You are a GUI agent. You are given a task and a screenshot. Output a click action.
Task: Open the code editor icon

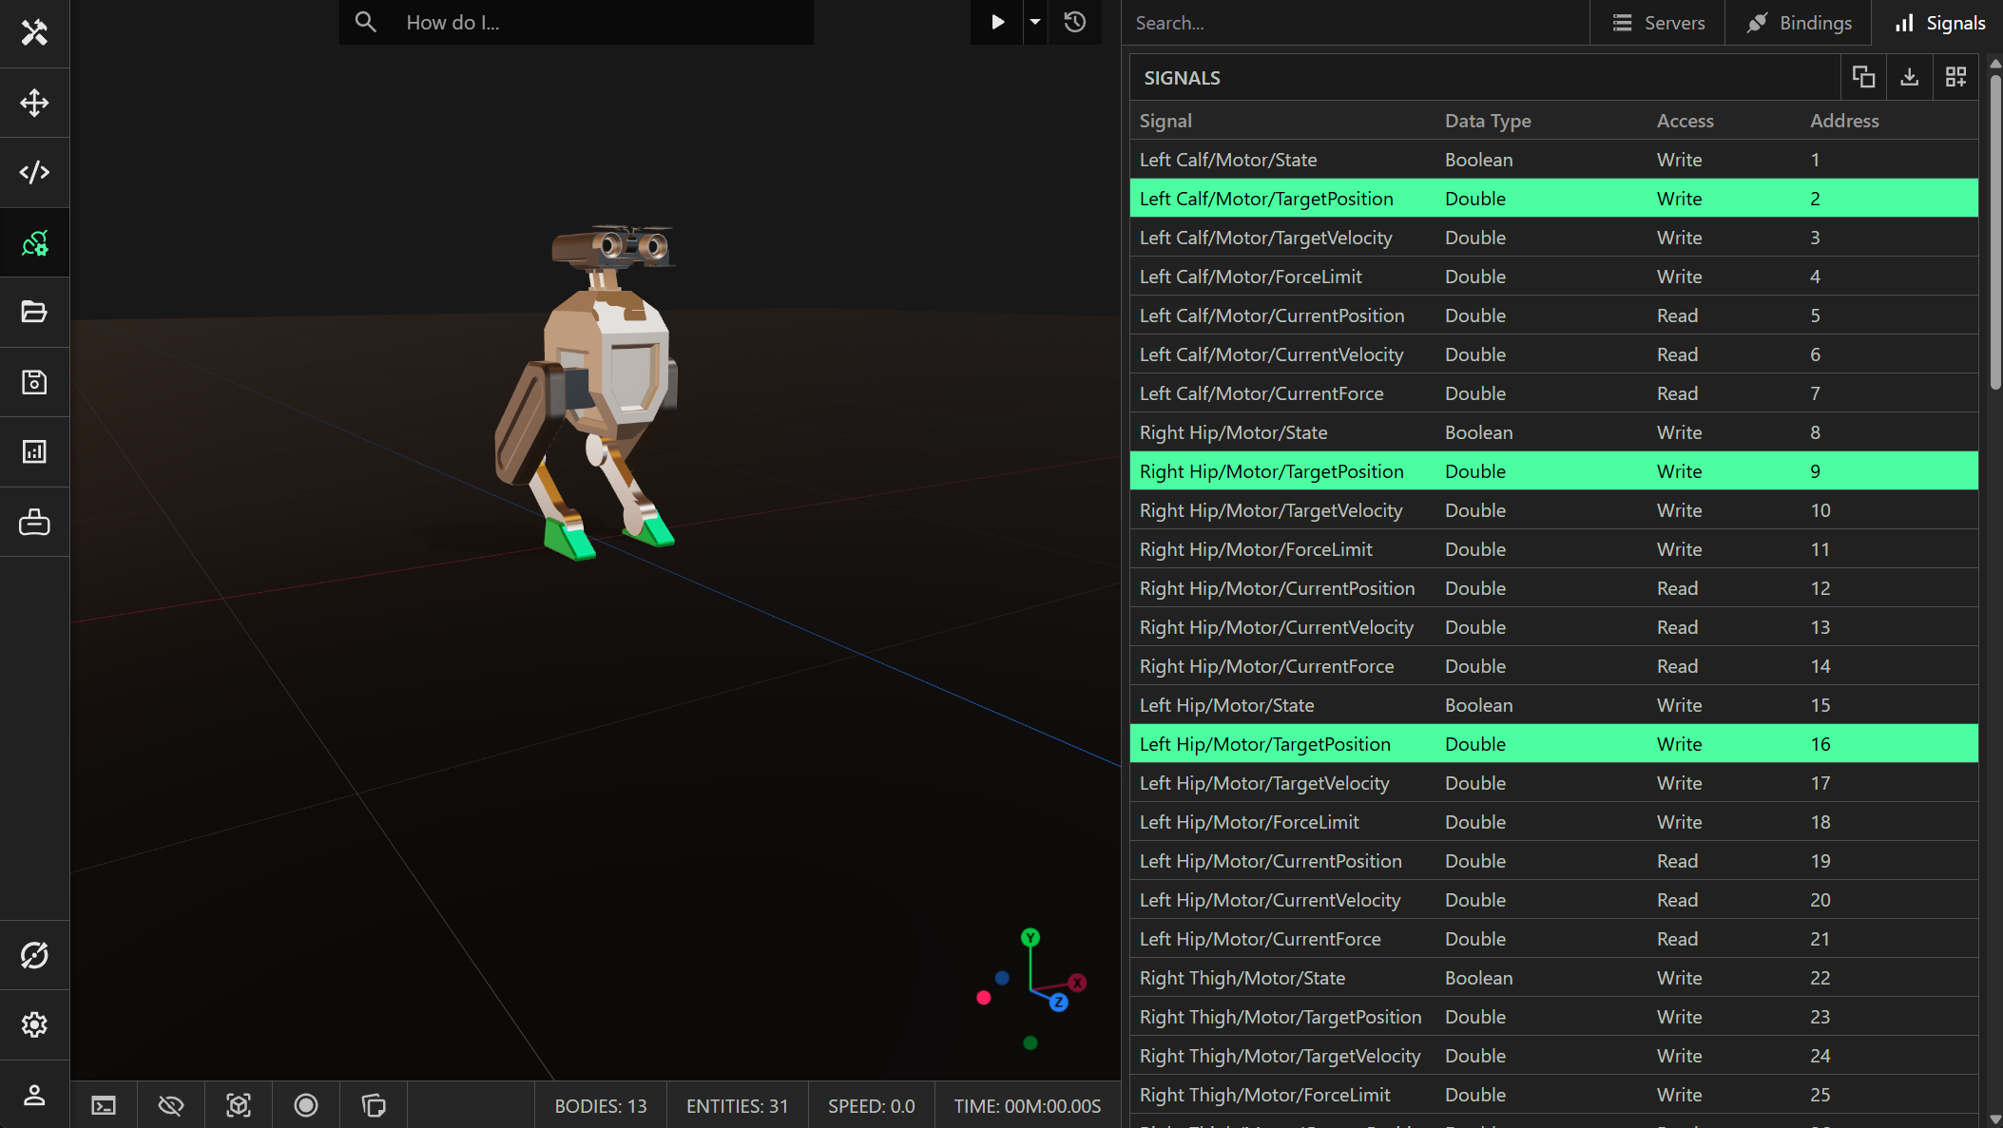point(34,172)
